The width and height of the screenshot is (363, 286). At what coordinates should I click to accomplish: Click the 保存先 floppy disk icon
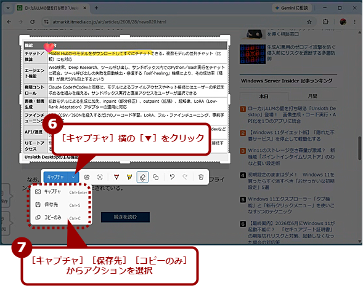click(x=38, y=204)
